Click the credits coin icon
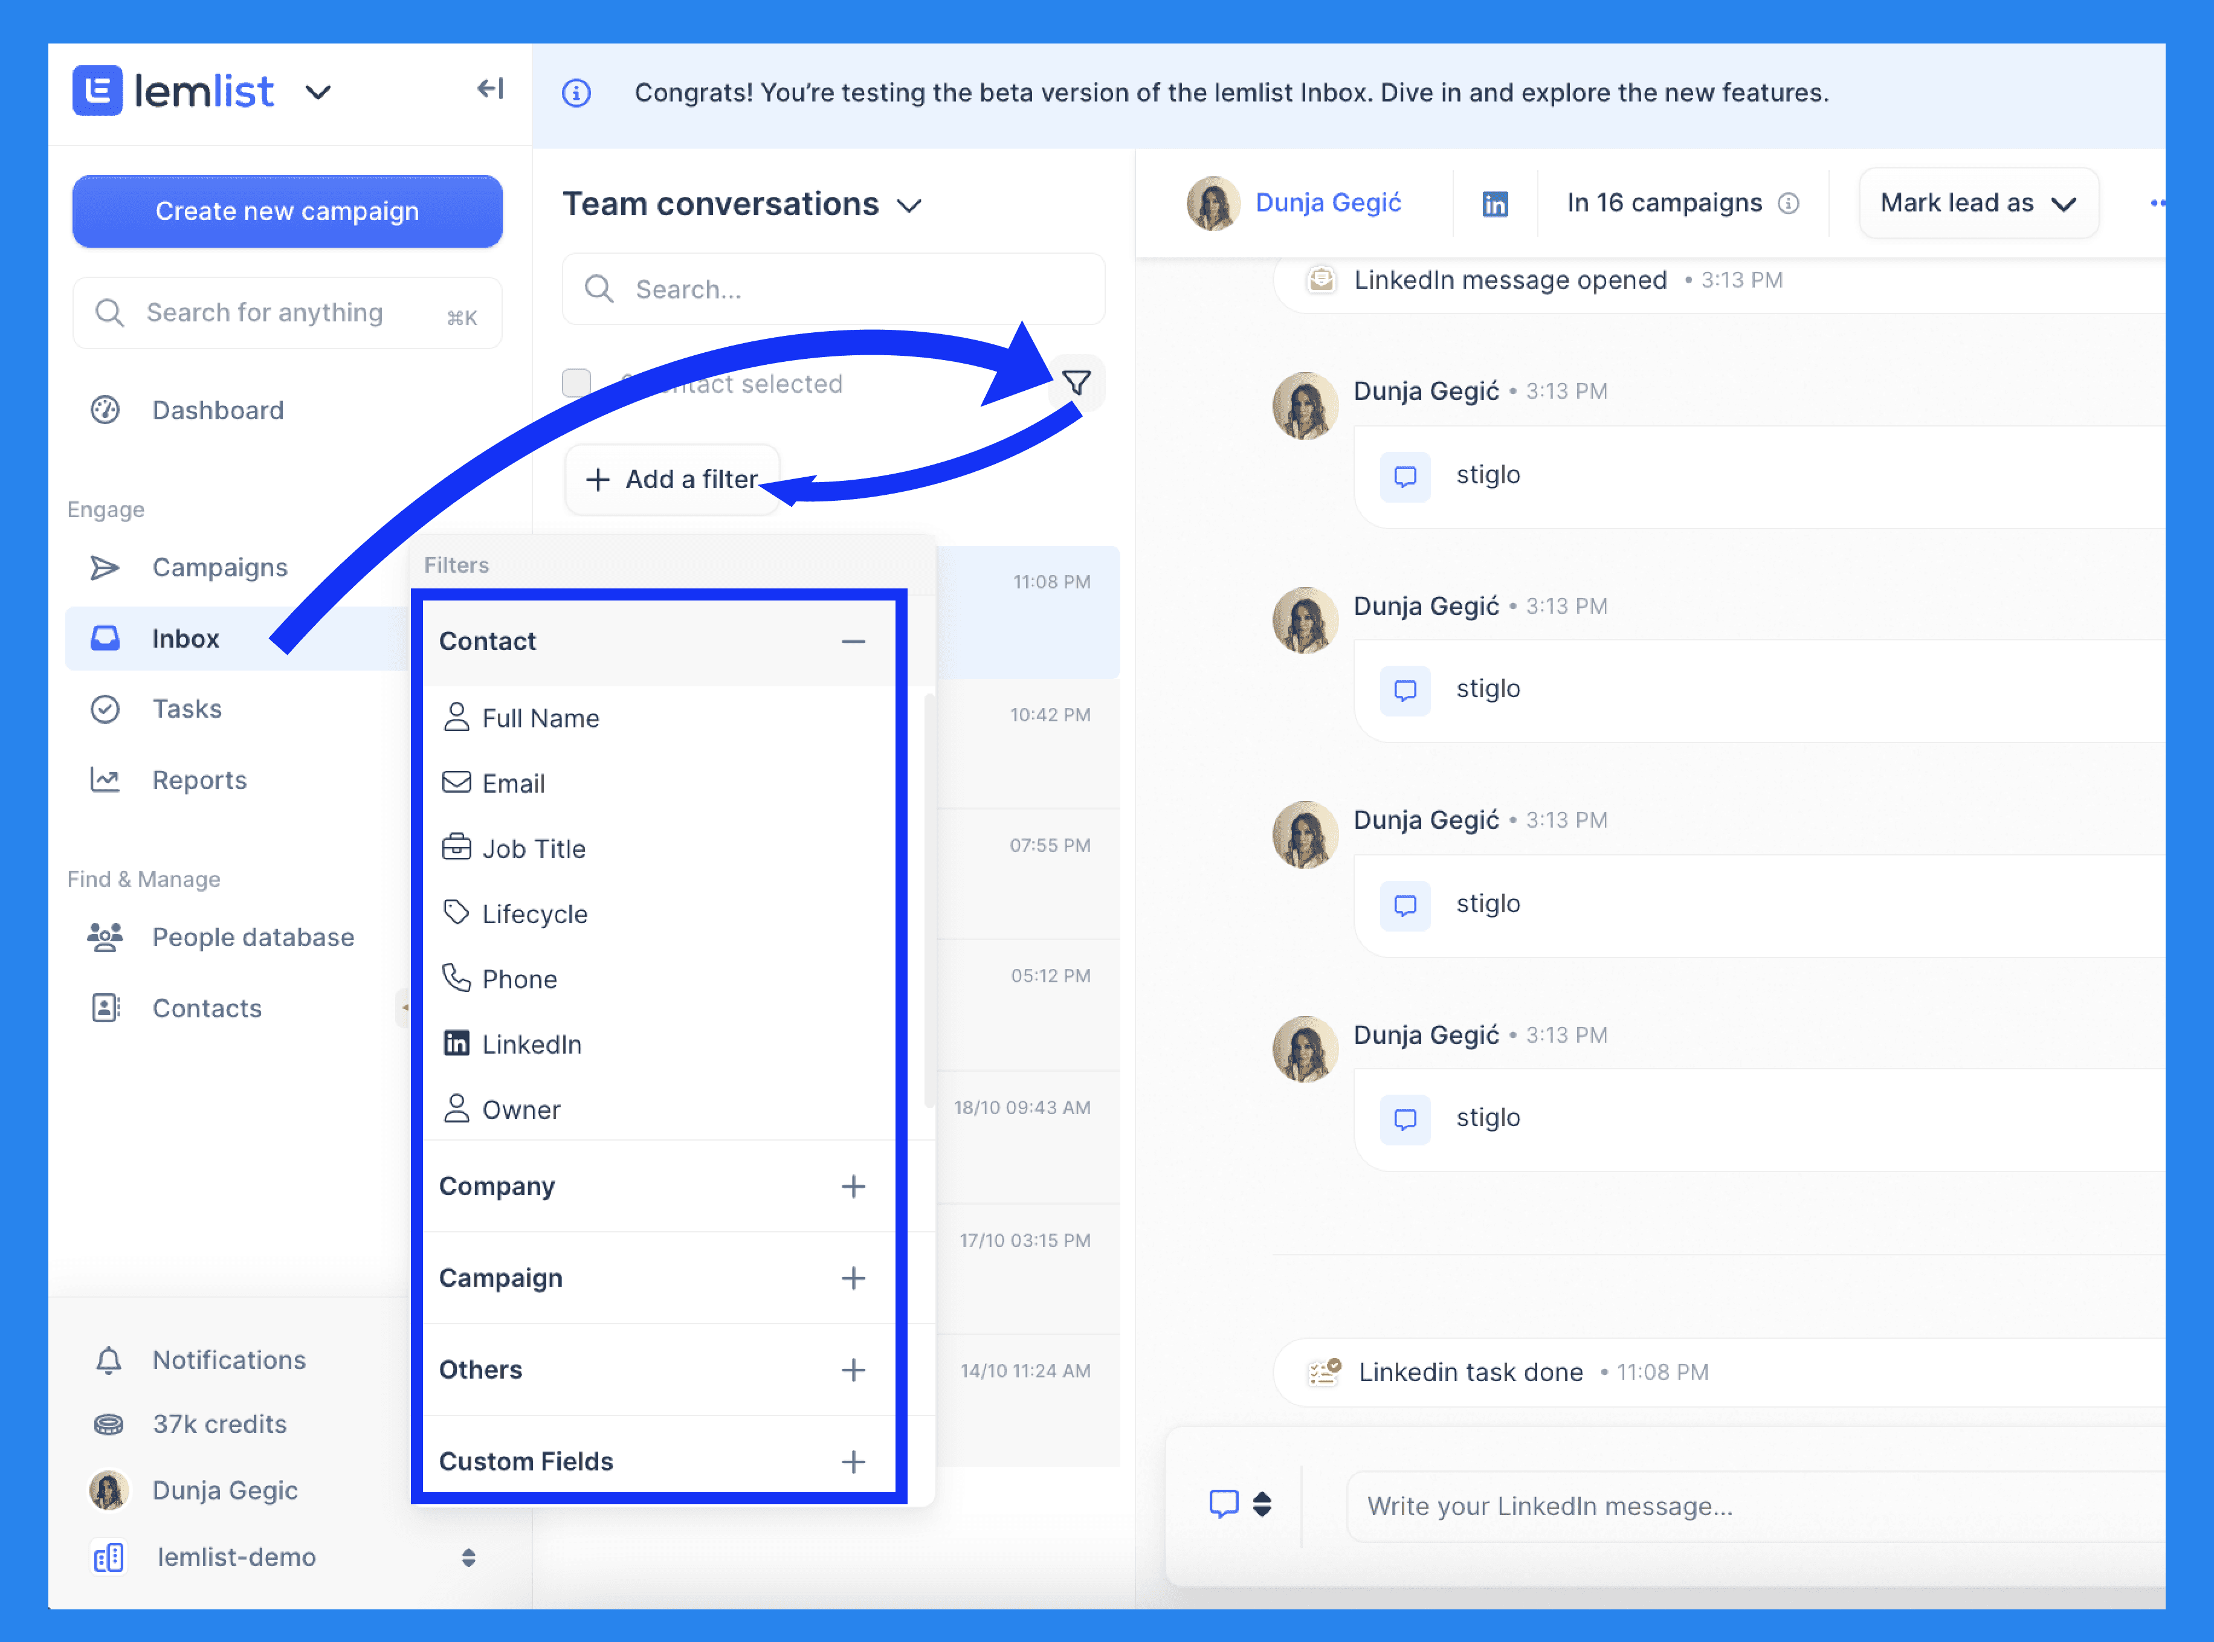The height and width of the screenshot is (1642, 2214). 109,1425
